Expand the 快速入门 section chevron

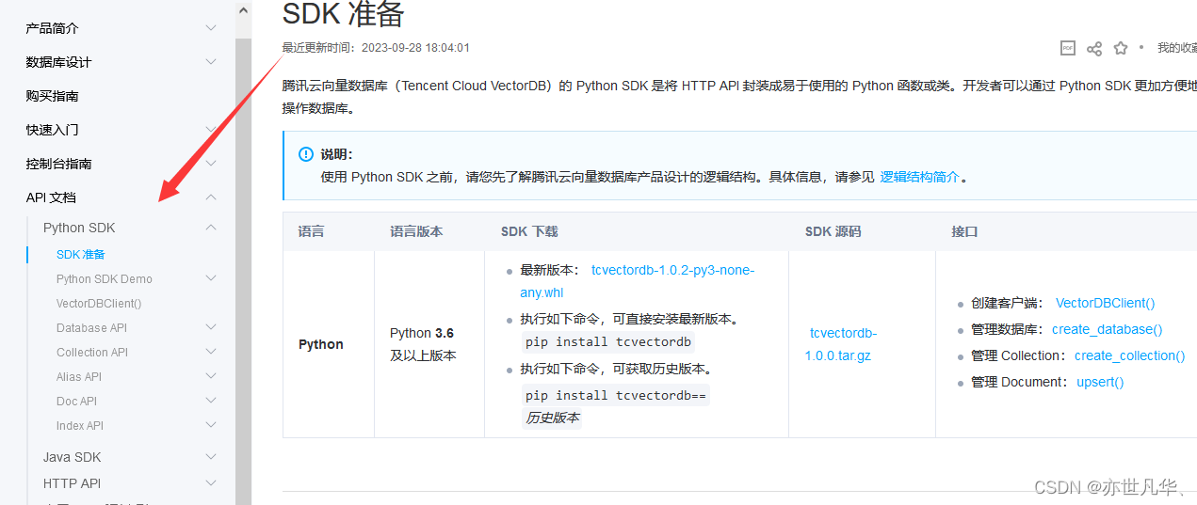pyautogui.click(x=211, y=130)
